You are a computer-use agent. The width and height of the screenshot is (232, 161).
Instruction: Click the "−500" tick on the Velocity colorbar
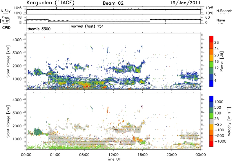coord(219,136)
